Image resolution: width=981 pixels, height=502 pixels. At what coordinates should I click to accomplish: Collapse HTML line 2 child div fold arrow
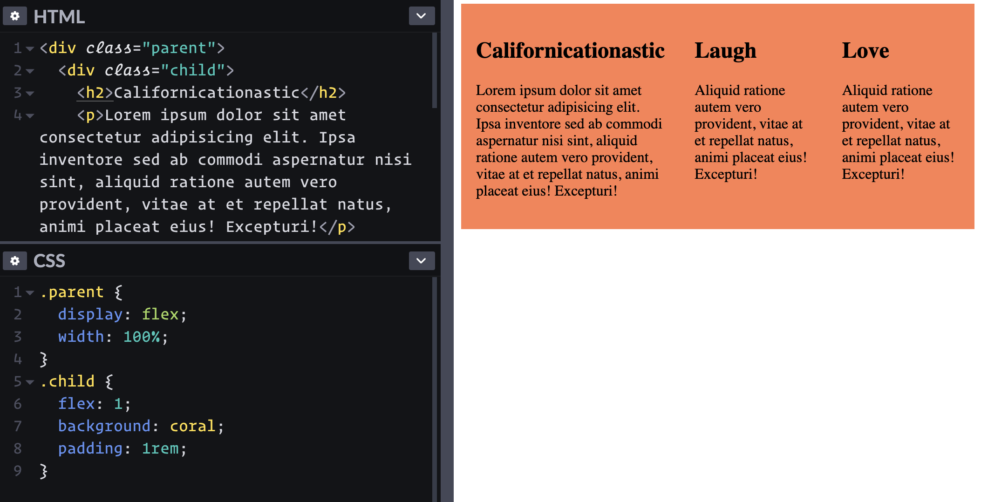(x=30, y=71)
